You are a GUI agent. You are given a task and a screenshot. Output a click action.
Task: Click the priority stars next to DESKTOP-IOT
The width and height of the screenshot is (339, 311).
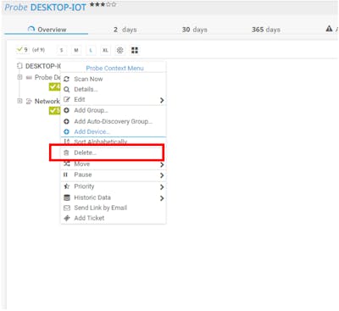(103, 4)
